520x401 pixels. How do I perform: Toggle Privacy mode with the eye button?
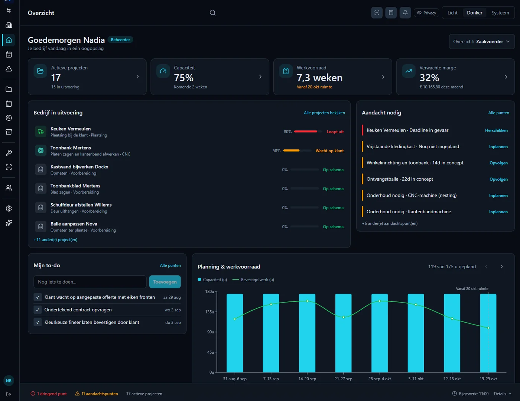pyautogui.click(x=426, y=13)
